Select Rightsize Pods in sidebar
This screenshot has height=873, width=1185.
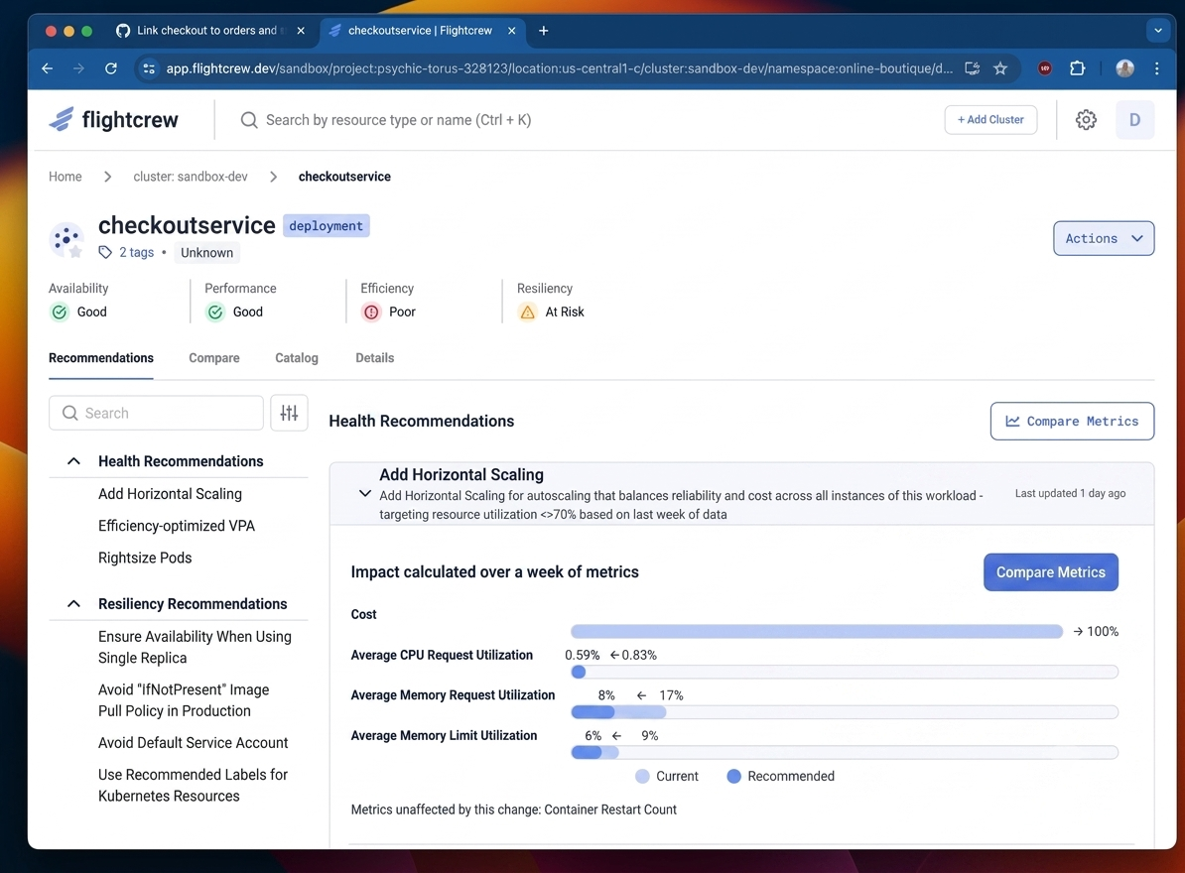pos(145,559)
